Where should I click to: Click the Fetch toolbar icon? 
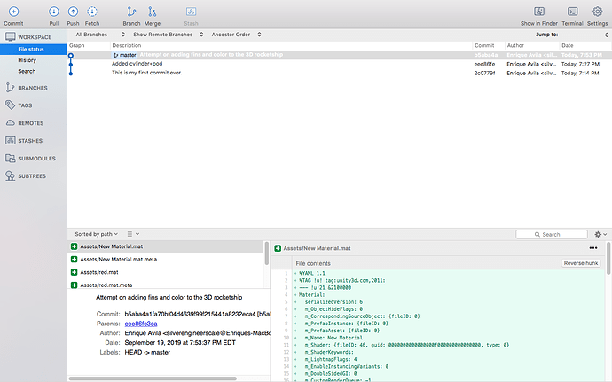click(92, 12)
